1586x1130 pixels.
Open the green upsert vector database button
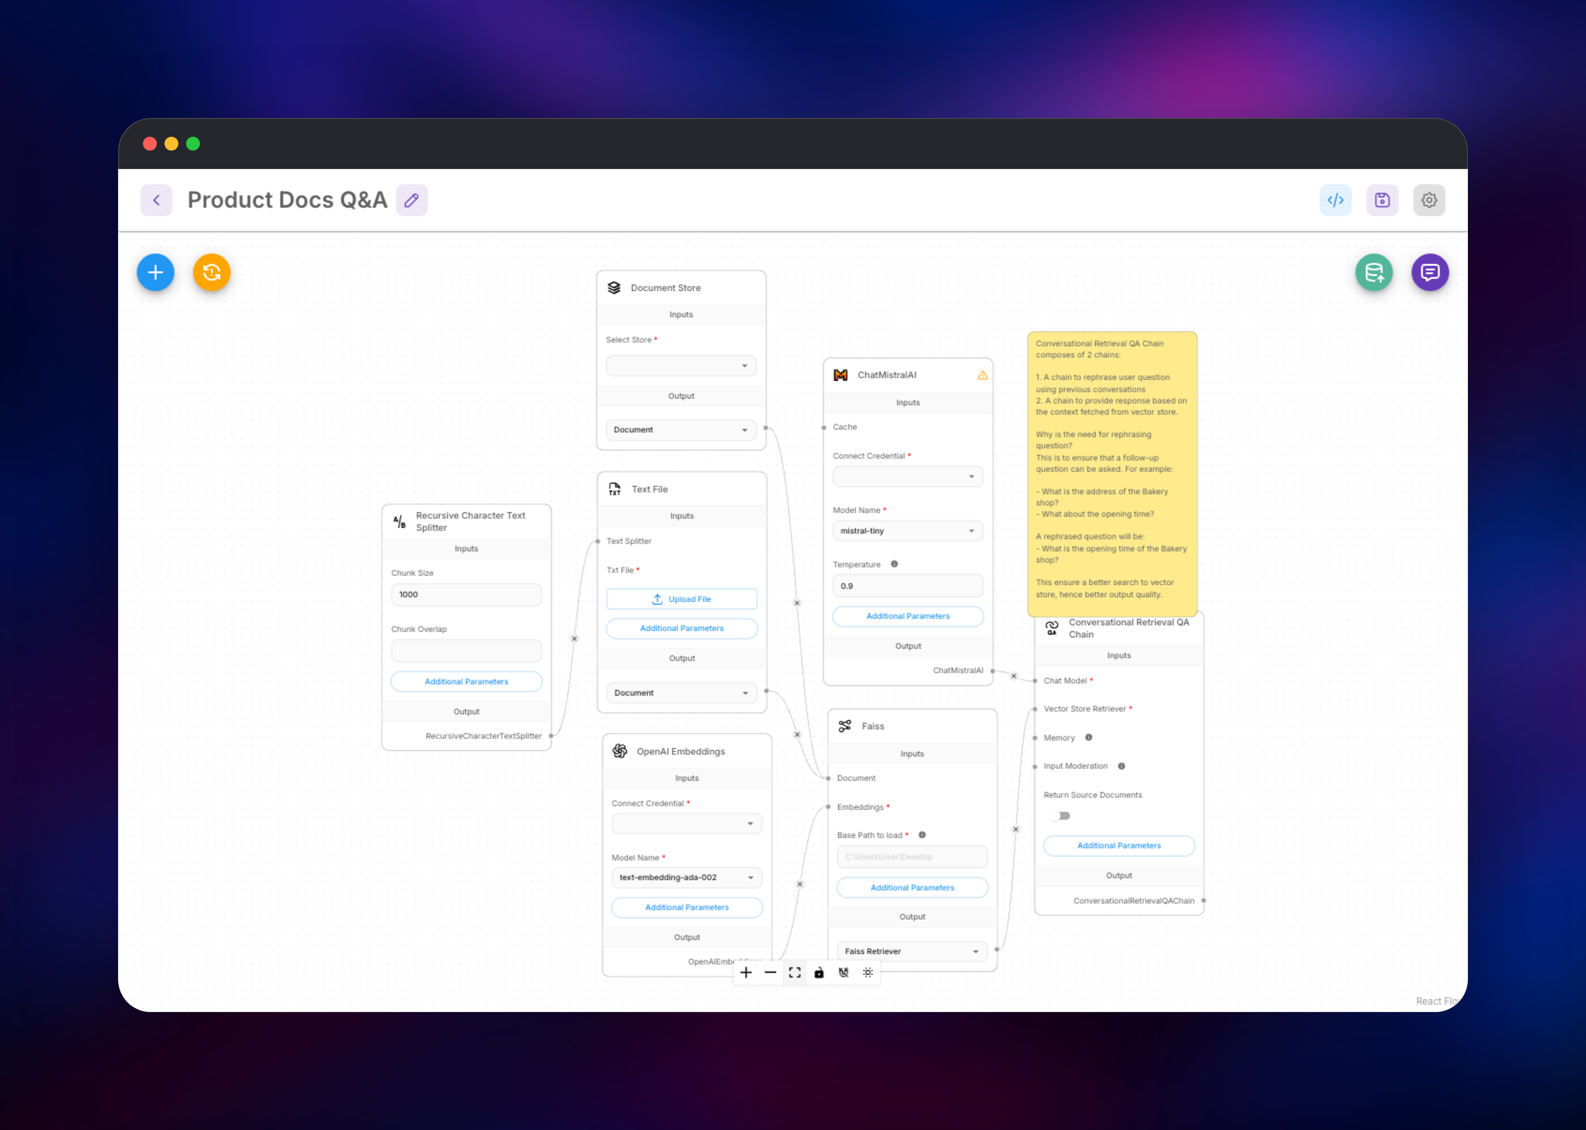pos(1374,272)
